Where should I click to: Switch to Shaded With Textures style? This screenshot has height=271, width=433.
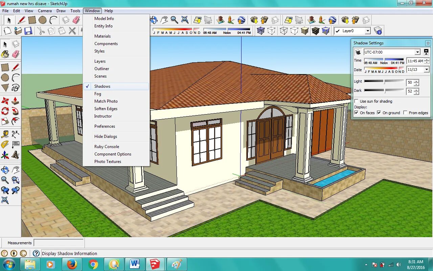315,31
